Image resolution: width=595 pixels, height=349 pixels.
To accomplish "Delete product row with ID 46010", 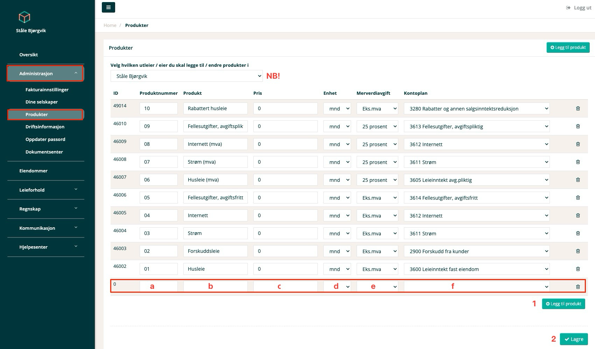I will pyautogui.click(x=578, y=126).
